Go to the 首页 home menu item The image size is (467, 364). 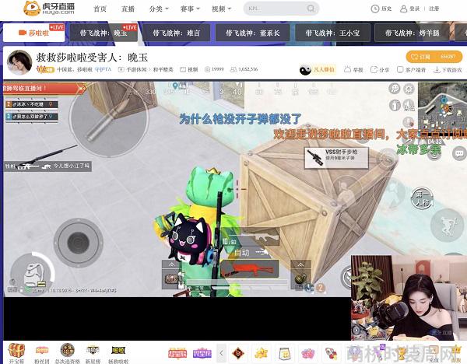(100, 9)
